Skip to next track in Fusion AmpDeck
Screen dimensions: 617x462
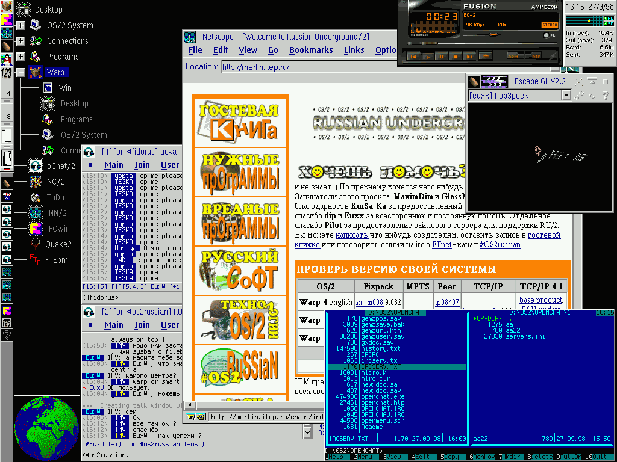point(469,57)
